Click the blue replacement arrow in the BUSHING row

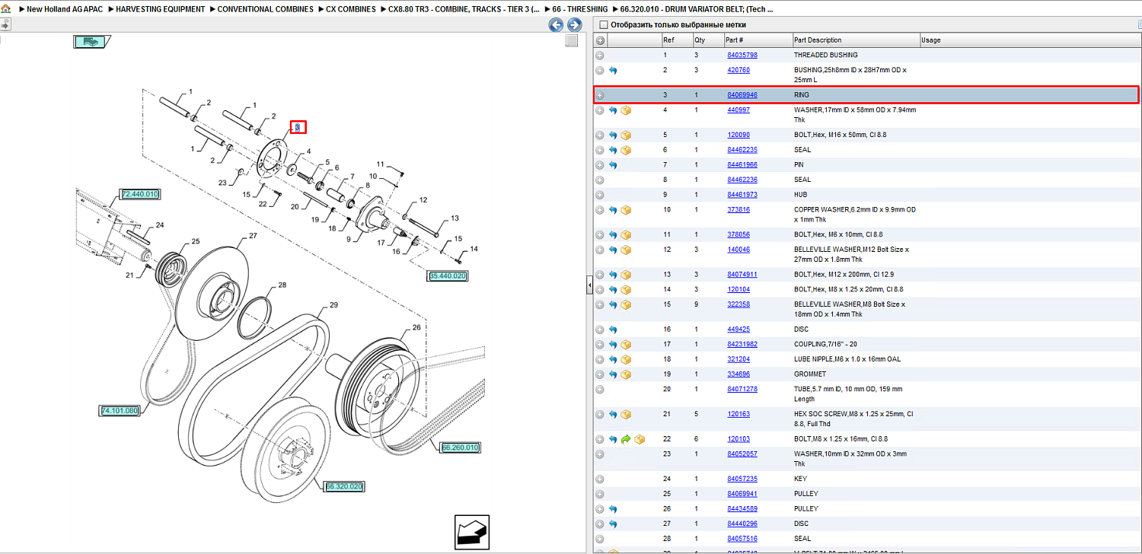(x=613, y=70)
